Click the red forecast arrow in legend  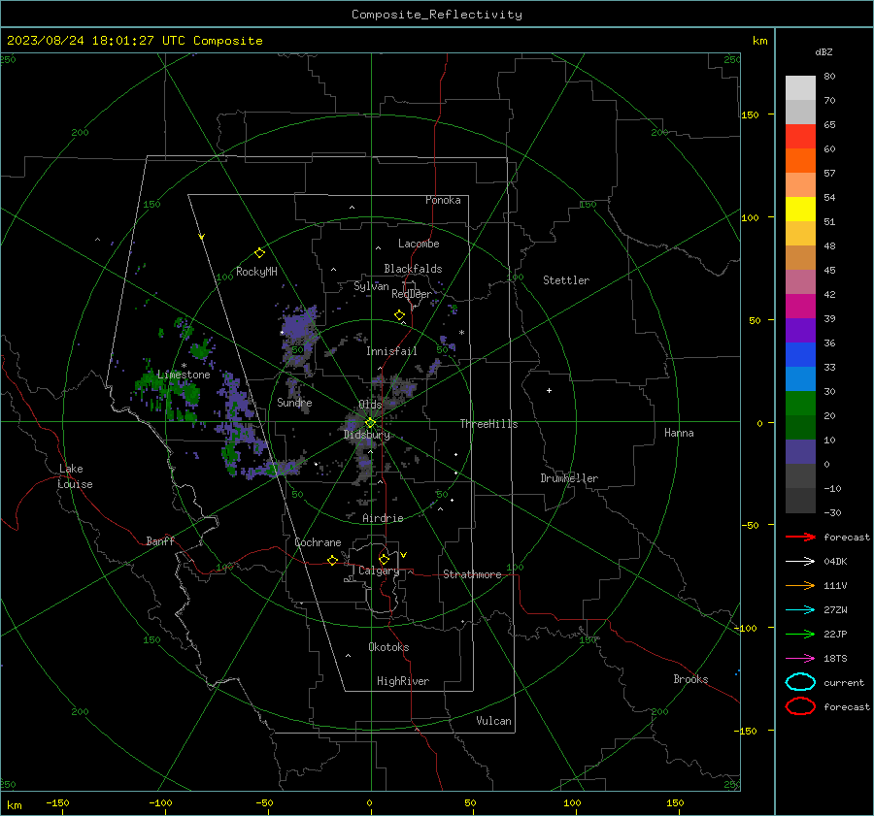click(x=800, y=537)
